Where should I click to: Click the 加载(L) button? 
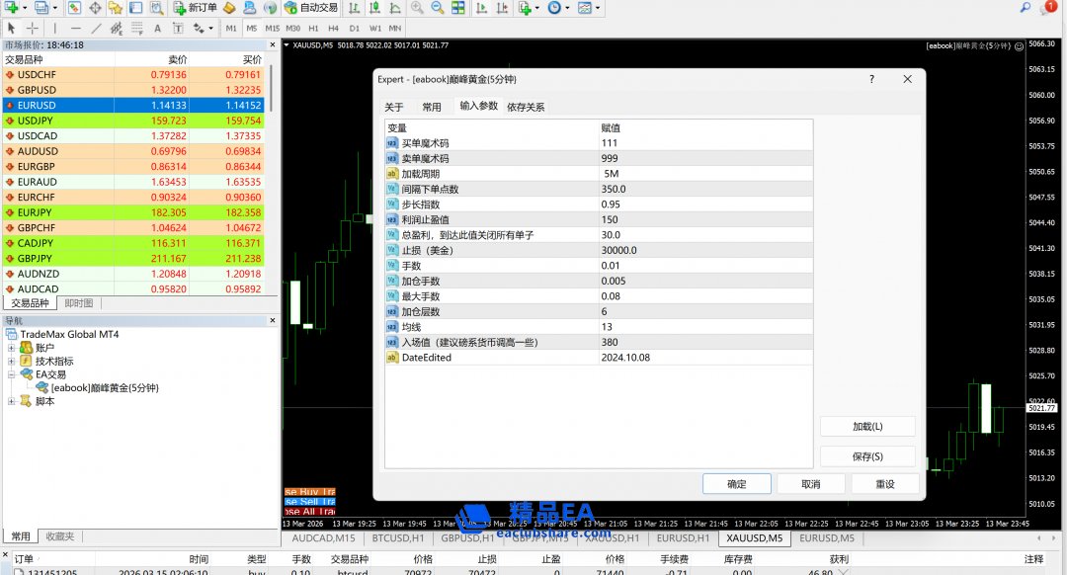(x=867, y=427)
